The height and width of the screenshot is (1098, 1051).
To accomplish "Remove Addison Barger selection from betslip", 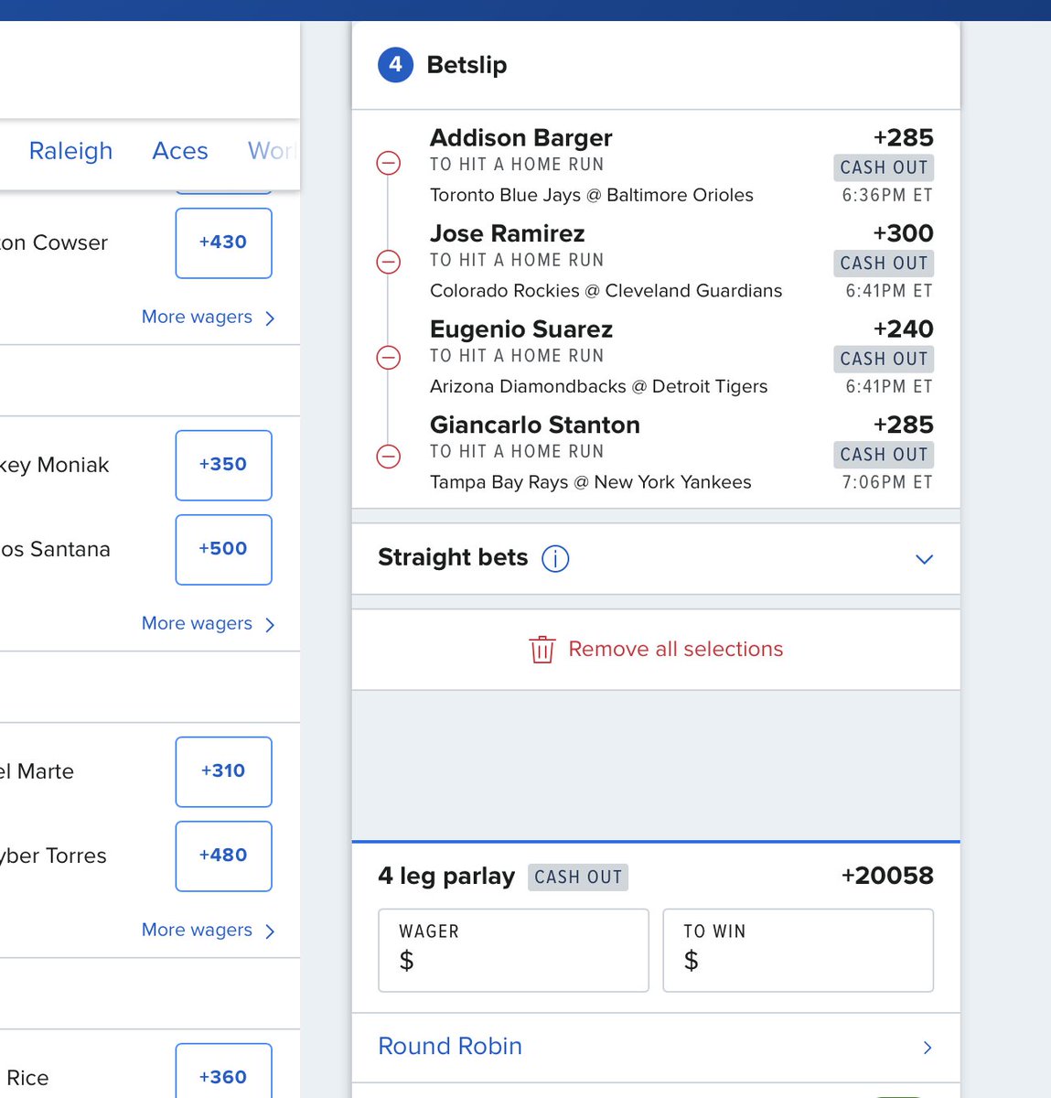I will point(389,165).
